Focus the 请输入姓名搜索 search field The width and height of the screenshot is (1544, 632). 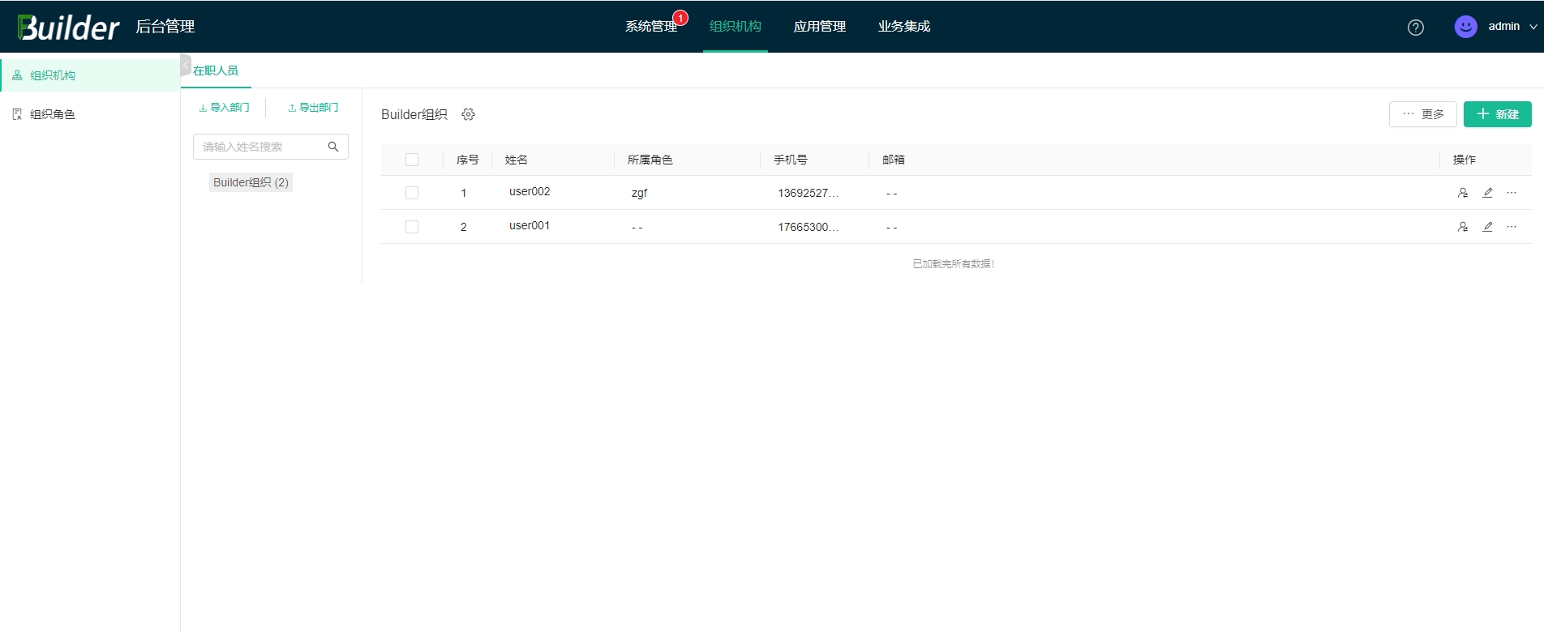[x=271, y=147]
